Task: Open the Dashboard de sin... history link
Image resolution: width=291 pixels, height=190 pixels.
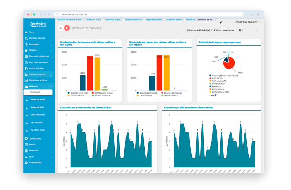Action: (x=95, y=20)
